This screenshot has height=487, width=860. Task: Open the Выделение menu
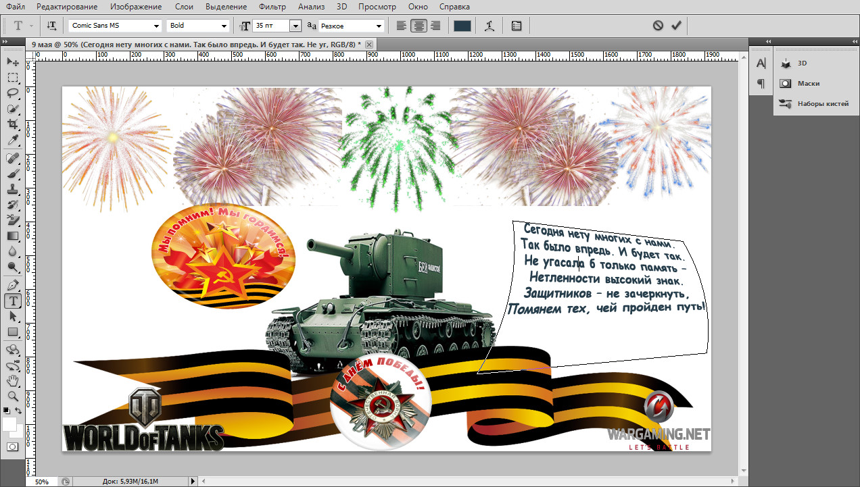pyautogui.click(x=226, y=7)
